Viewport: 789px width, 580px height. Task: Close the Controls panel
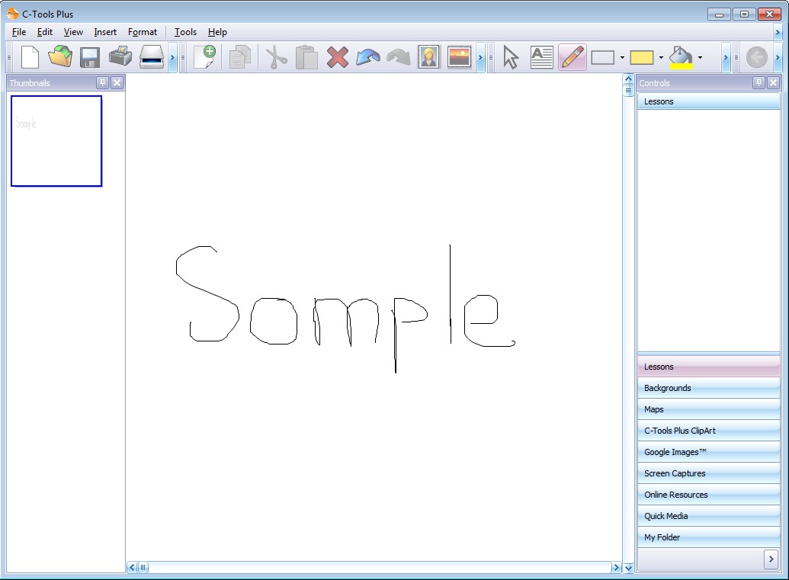774,82
